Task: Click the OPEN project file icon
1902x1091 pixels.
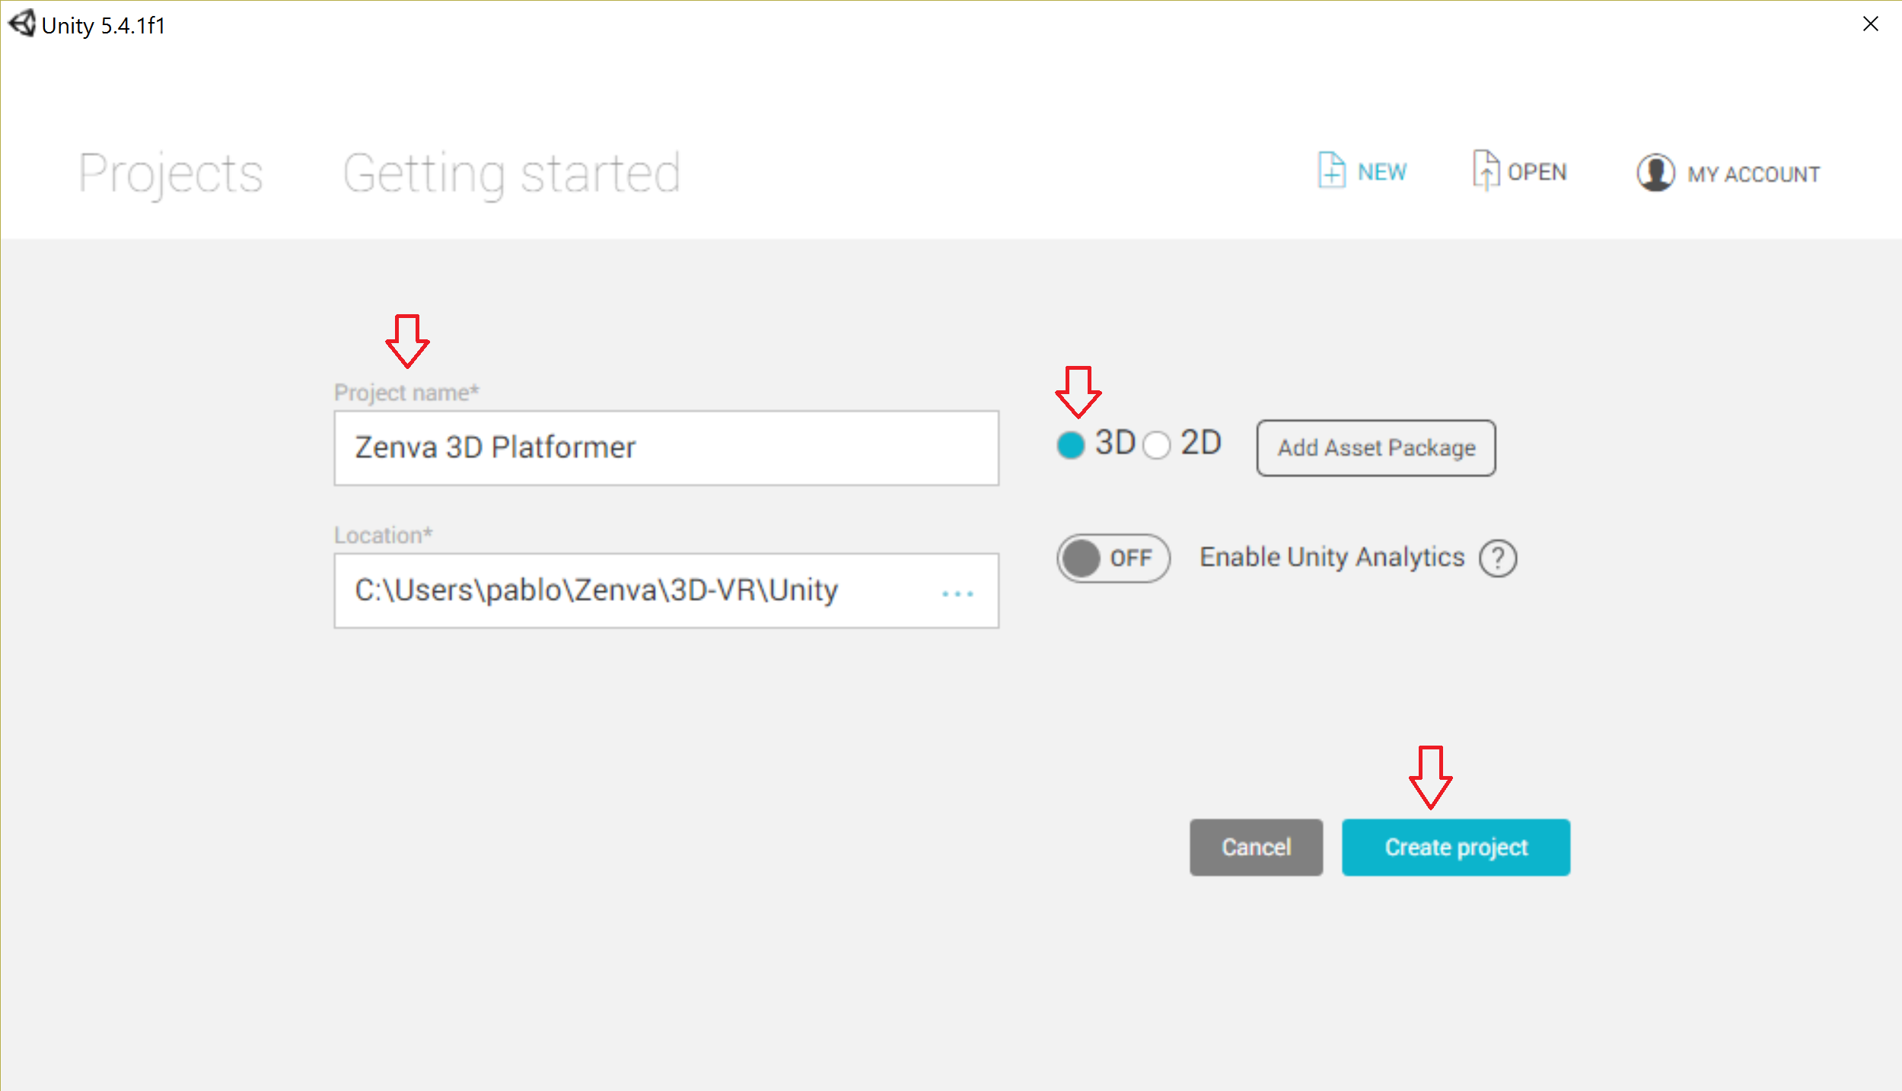Action: pos(1486,170)
